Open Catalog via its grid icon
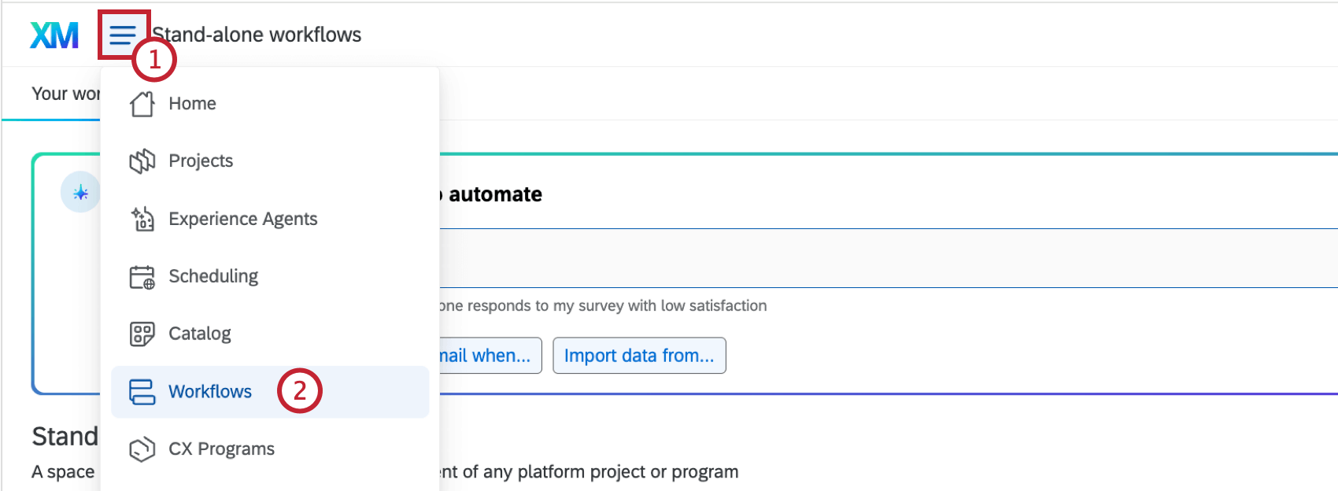The width and height of the screenshot is (1338, 491). (142, 333)
